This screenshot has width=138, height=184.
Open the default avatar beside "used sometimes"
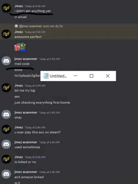point(6,144)
